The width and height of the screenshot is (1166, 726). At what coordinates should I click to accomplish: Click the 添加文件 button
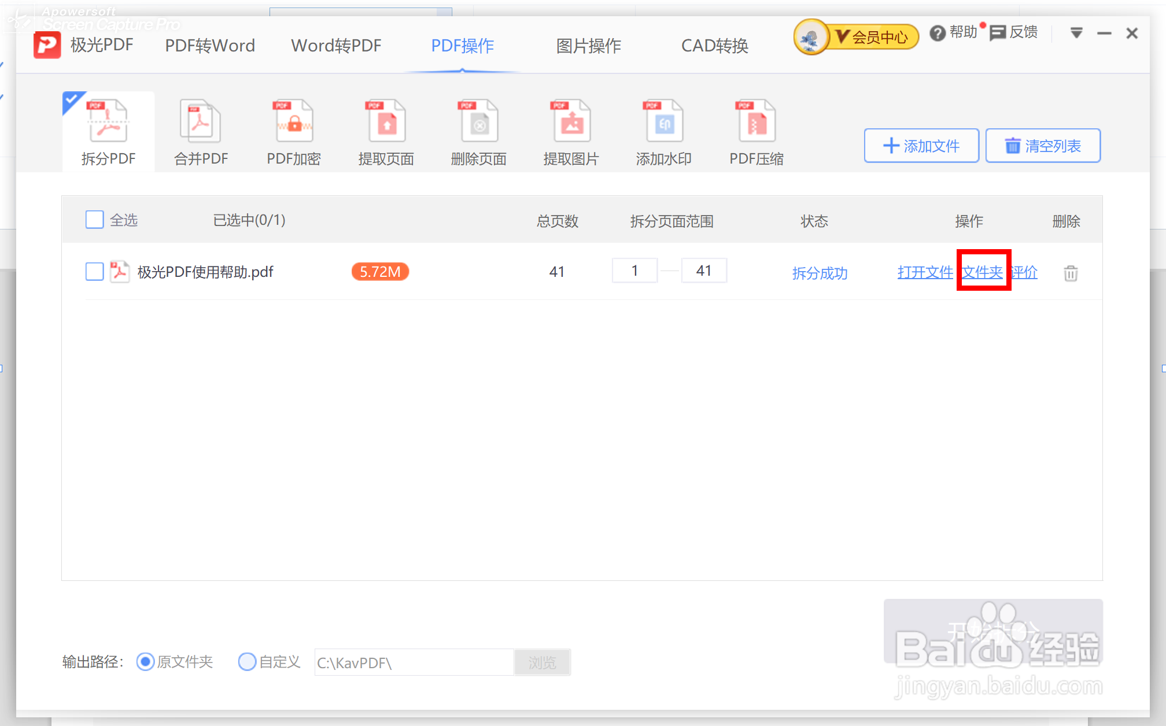pos(921,146)
